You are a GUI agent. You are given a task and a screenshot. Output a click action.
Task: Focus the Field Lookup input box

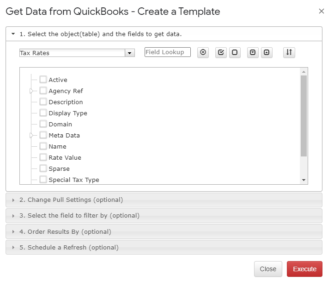168,52
